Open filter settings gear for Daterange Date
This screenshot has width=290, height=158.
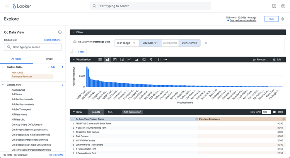(x=75, y=42)
